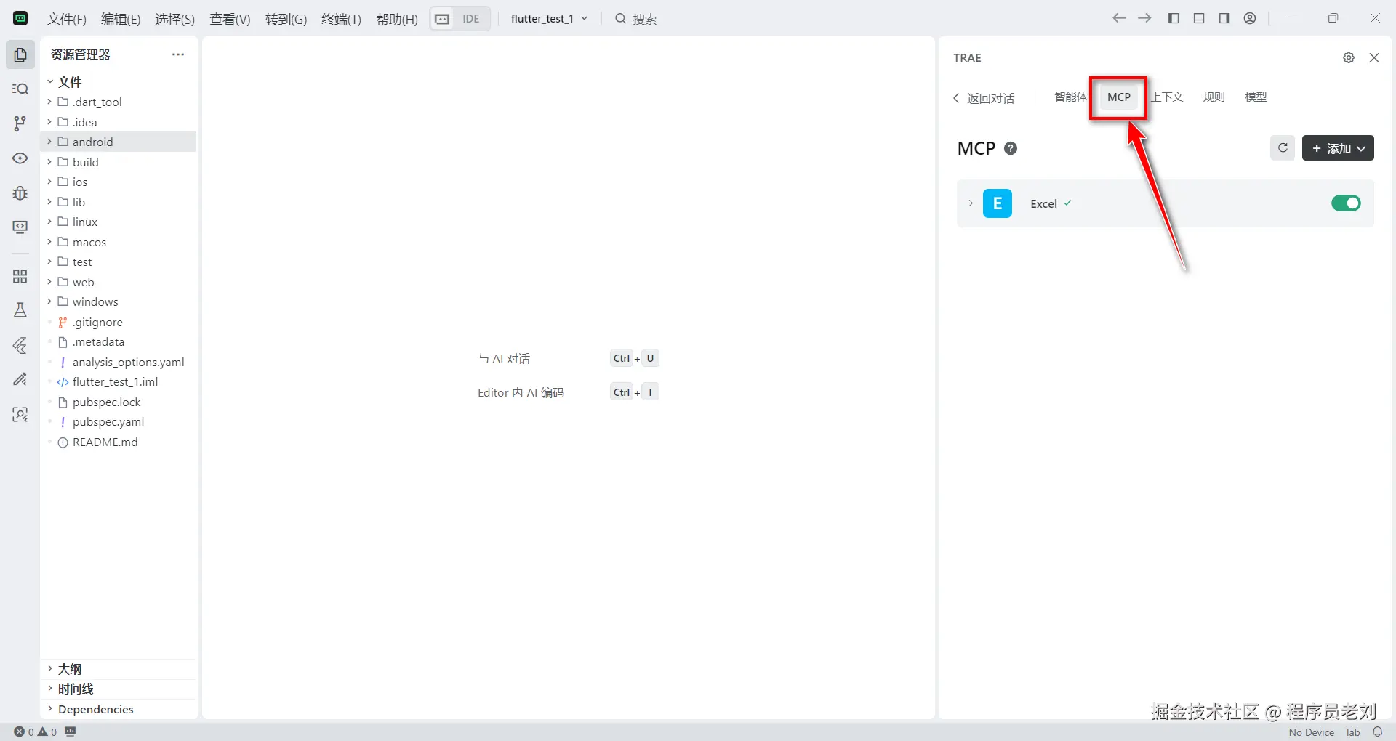Screen dimensions: 1396x741
Task: Click the 搜索 command search field
Action: pyautogui.click(x=636, y=19)
